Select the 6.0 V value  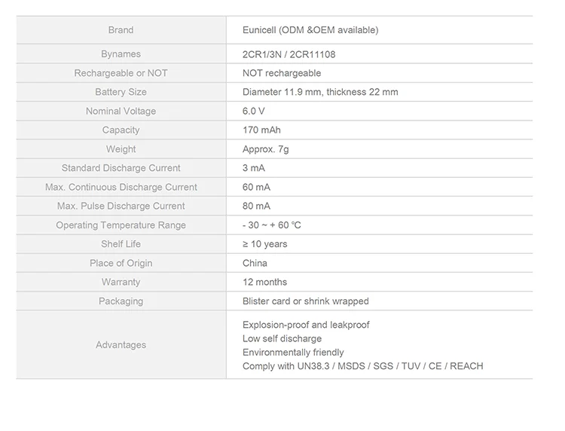(x=253, y=111)
